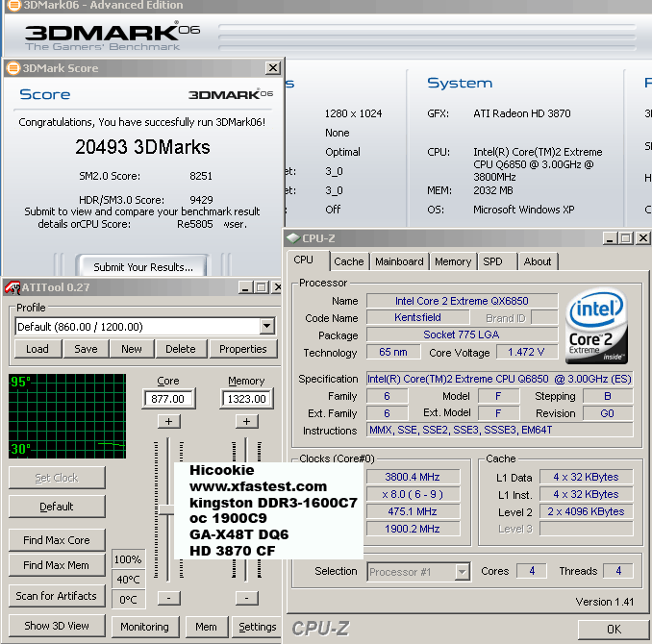Click the 100% fan speed box
Image resolution: width=652 pixels, height=644 pixels.
click(x=128, y=559)
